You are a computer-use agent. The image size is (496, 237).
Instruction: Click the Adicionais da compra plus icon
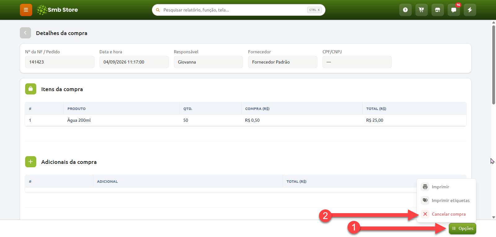pos(31,162)
